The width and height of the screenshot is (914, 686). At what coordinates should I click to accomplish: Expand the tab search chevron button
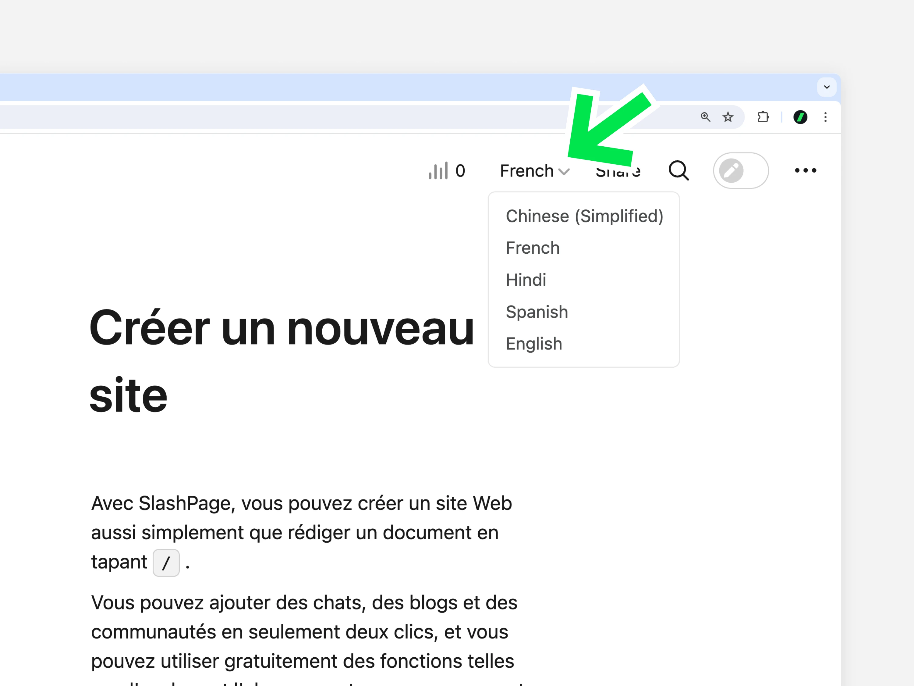point(826,87)
